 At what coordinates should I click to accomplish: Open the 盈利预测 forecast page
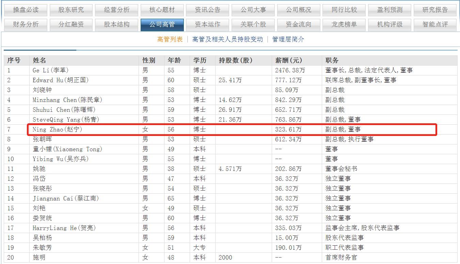click(390, 10)
